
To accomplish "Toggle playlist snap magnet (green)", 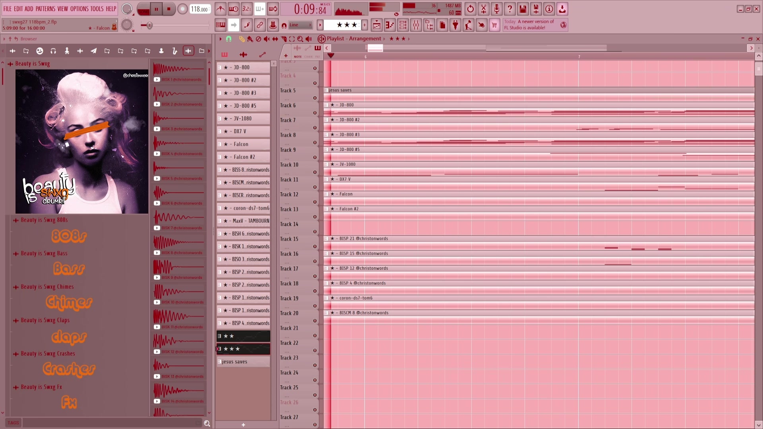I will (x=229, y=39).
